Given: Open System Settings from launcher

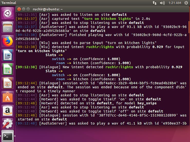Looking at the screenshot, I should point(7,123).
